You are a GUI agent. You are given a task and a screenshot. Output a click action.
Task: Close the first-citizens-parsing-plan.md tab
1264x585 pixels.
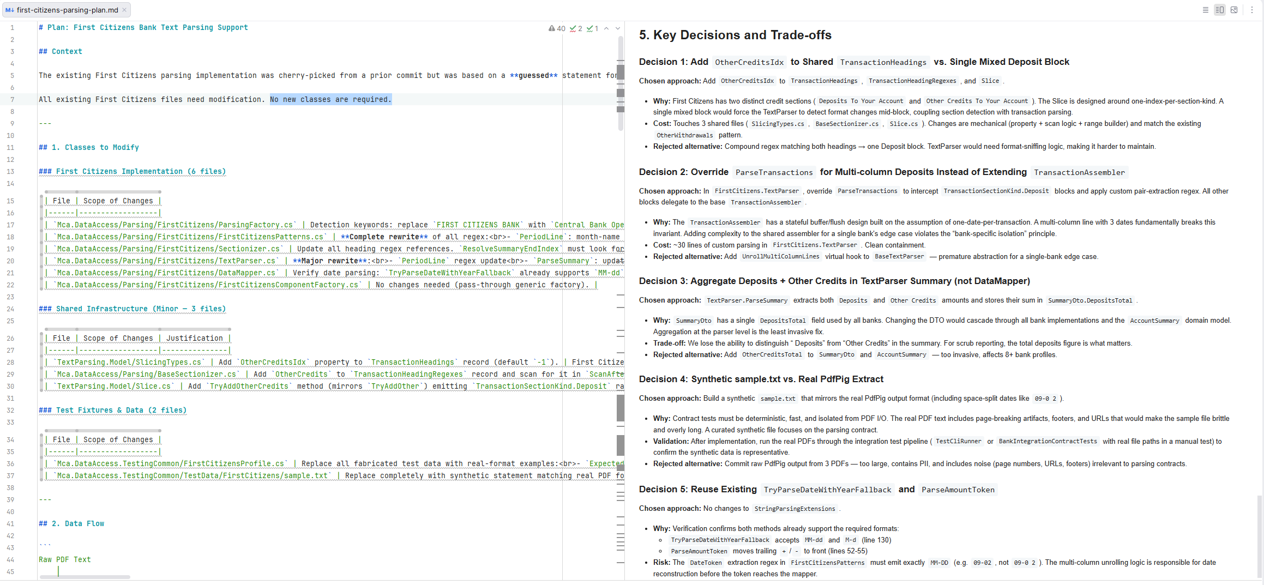(x=124, y=10)
